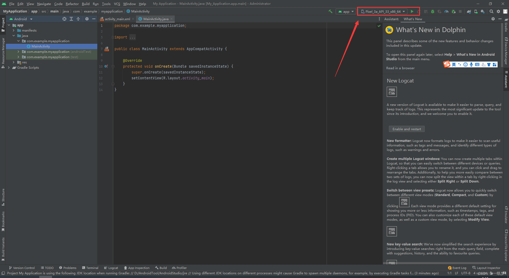
Task: Toggle the Build Variants tool window
Action: click(x=3, y=249)
